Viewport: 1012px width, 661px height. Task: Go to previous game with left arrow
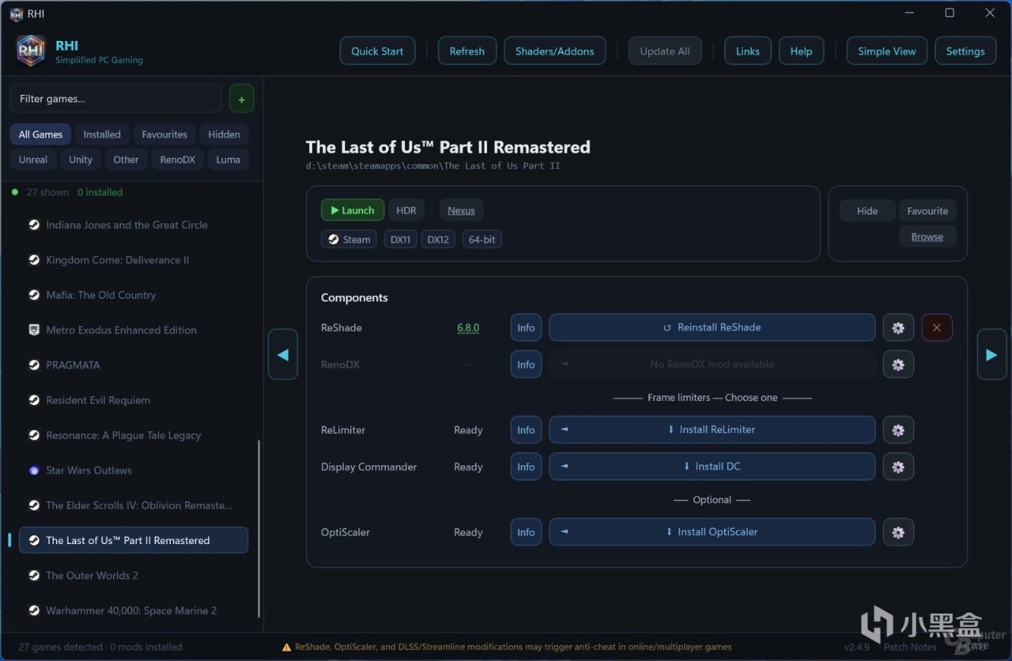[x=283, y=355]
